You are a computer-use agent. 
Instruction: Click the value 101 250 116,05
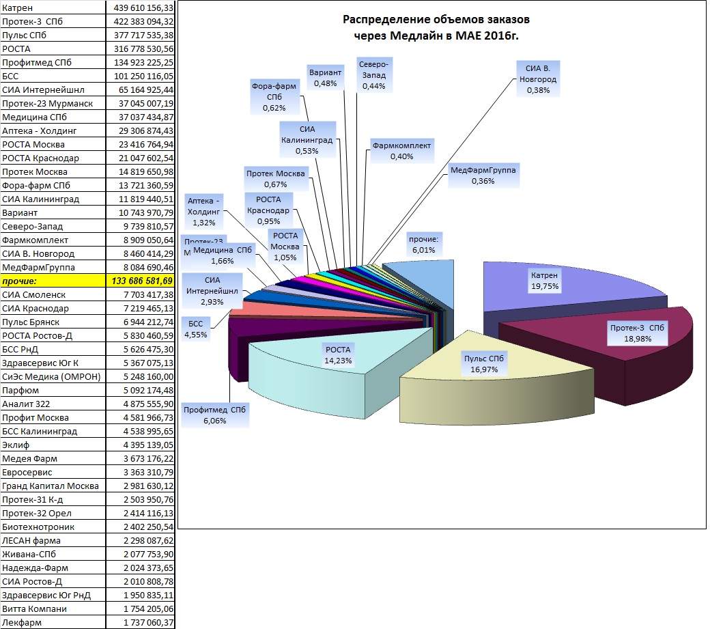tap(141, 76)
